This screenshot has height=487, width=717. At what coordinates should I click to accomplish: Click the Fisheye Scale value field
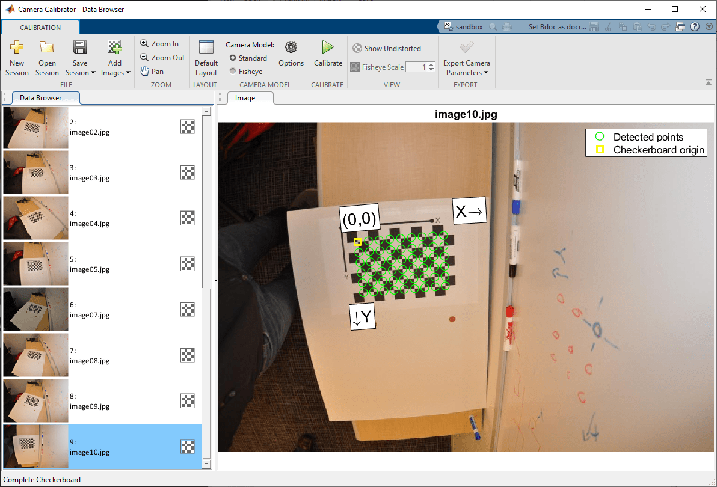417,67
